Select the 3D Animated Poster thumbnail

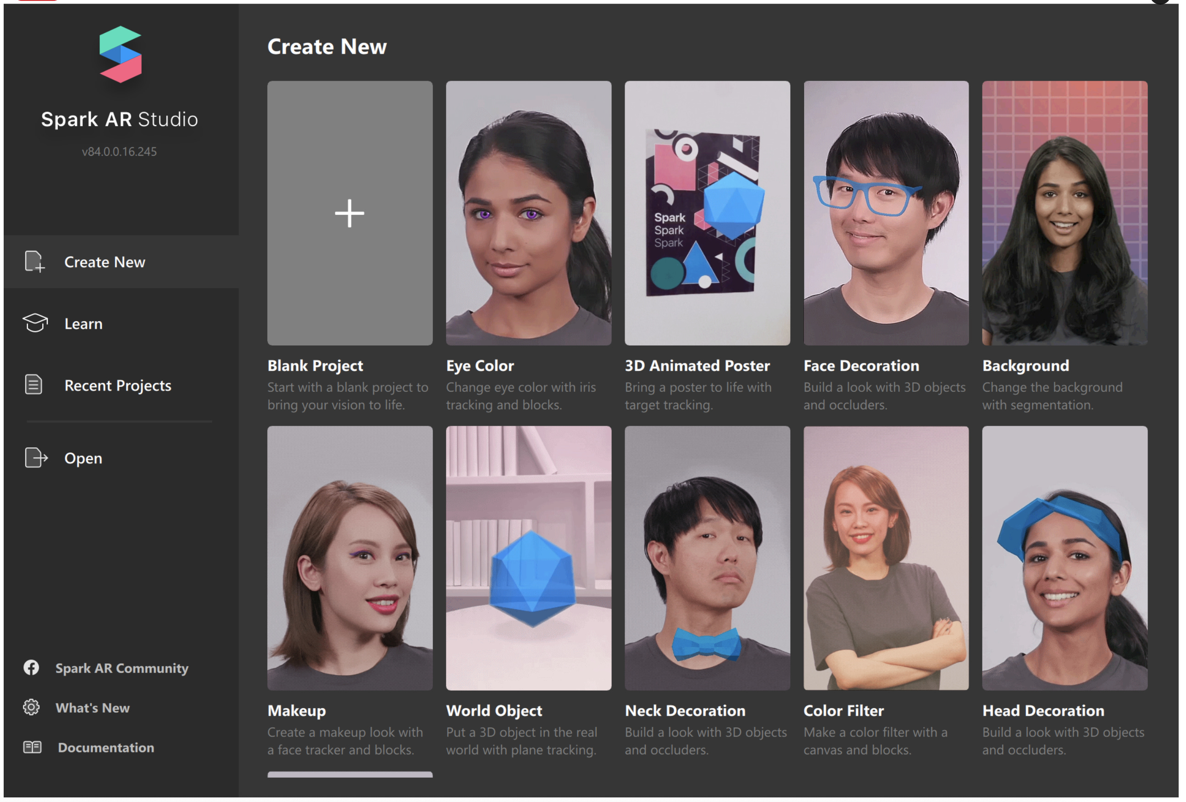point(707,213)
